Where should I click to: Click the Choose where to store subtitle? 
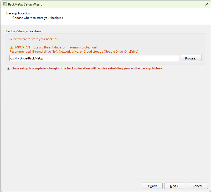pyautogui.click(x=38, y=18)
